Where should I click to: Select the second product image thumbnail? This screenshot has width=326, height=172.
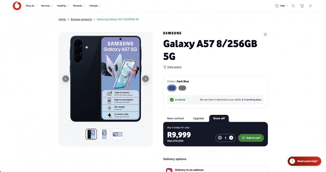[104, 134]
